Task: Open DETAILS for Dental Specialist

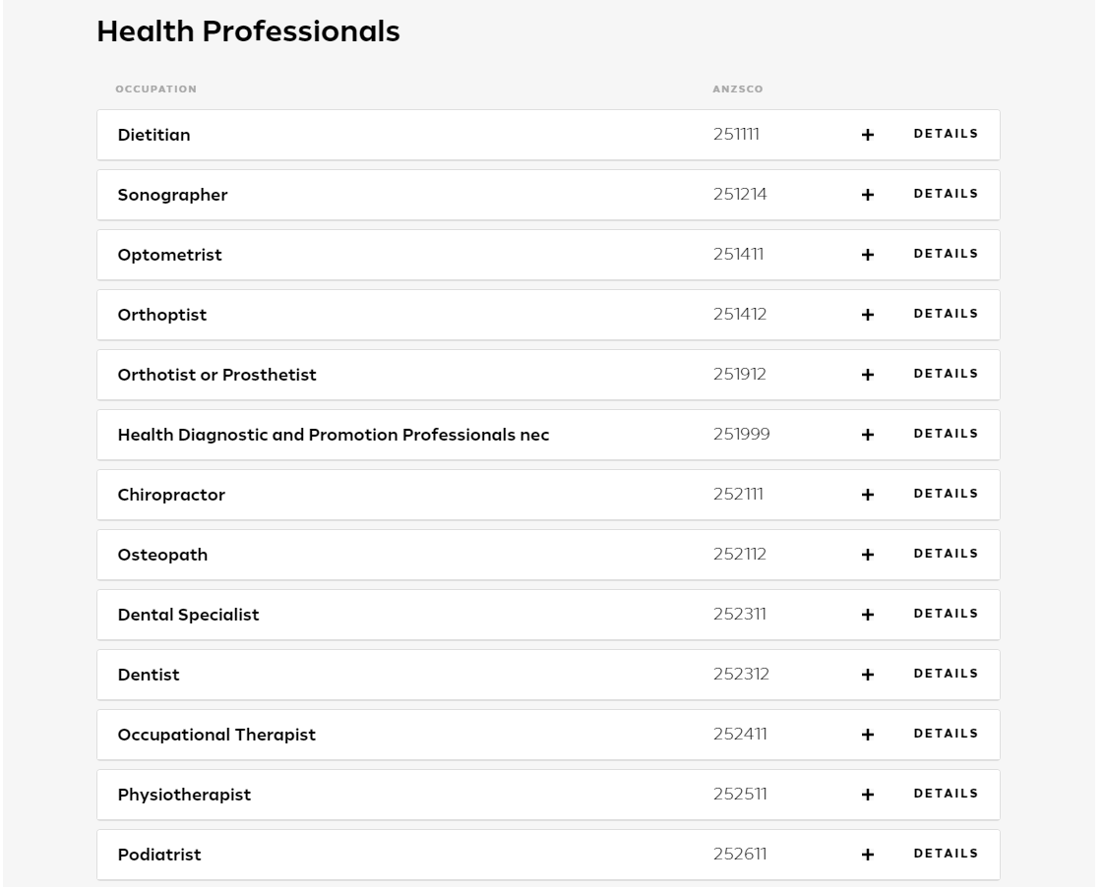Action: 946,614
